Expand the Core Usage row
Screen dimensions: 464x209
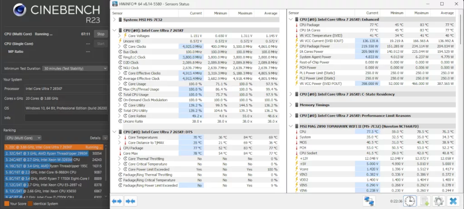click(x=119, y=84)
